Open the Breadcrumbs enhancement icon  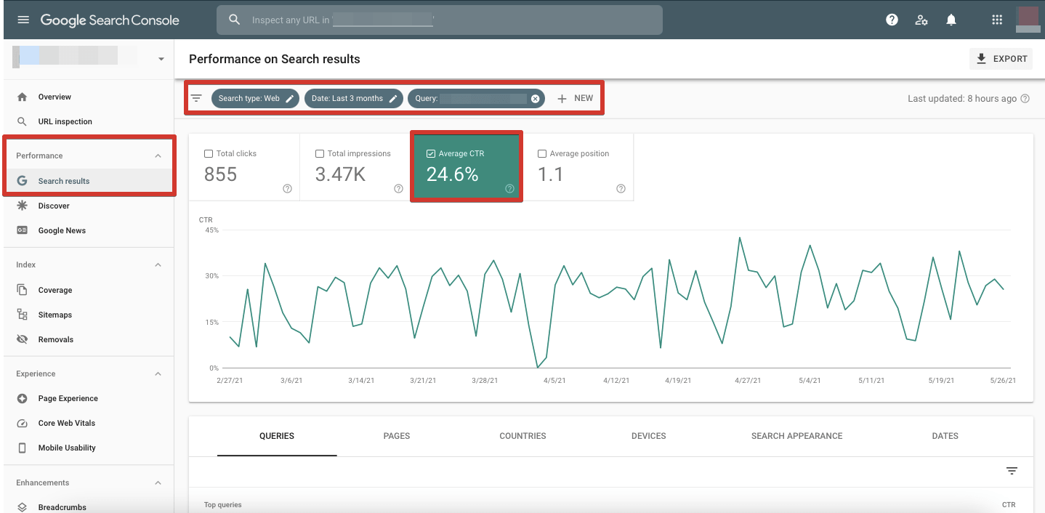point(23,507)
